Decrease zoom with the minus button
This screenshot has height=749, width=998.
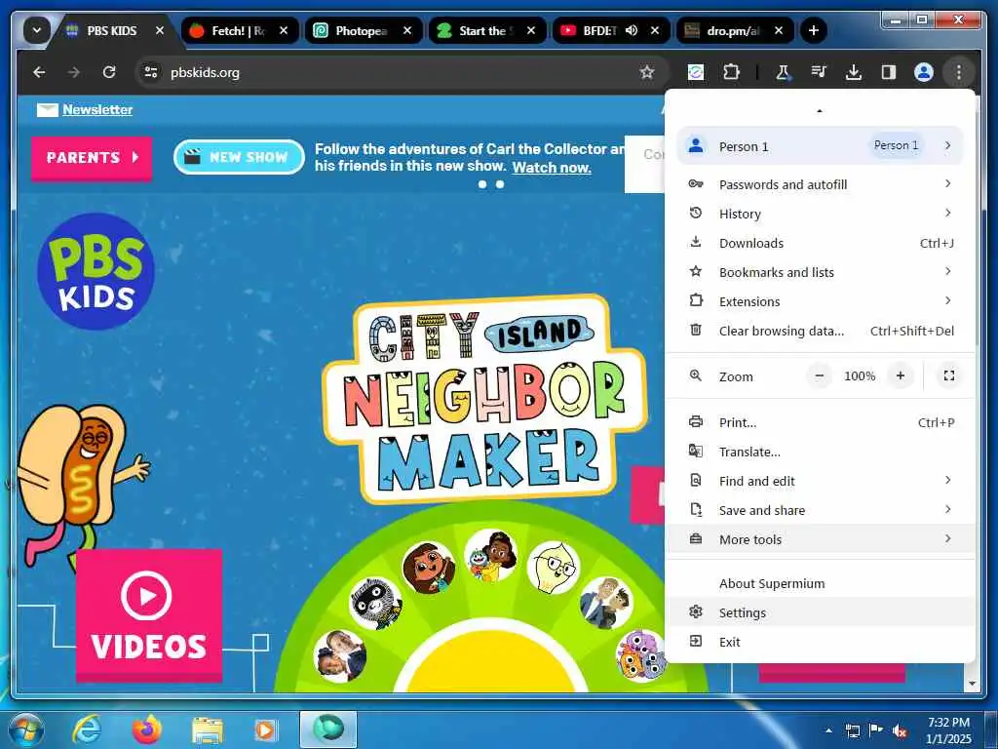point(820,376)
